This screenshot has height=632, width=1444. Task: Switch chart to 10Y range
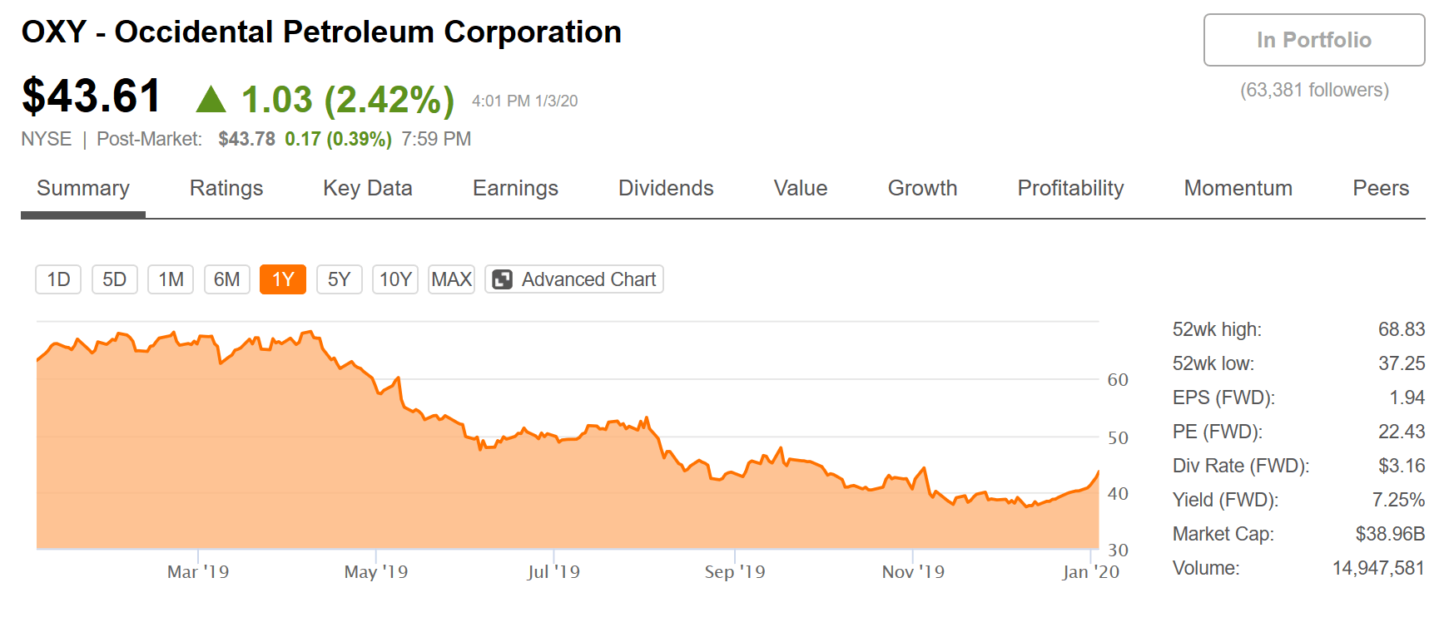[x=395, y=279]
